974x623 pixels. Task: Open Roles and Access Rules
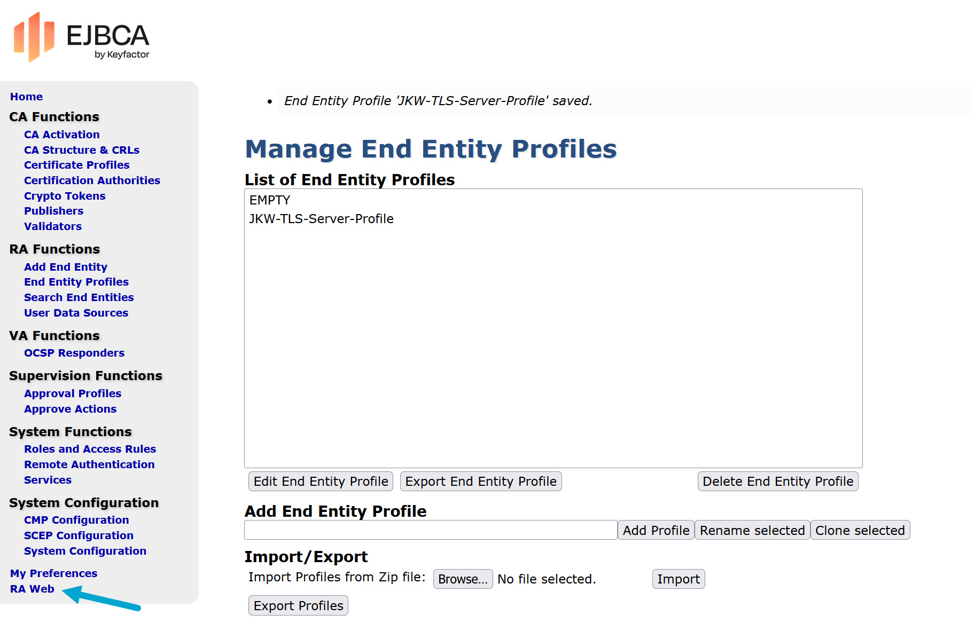click(x=90, y=449)
